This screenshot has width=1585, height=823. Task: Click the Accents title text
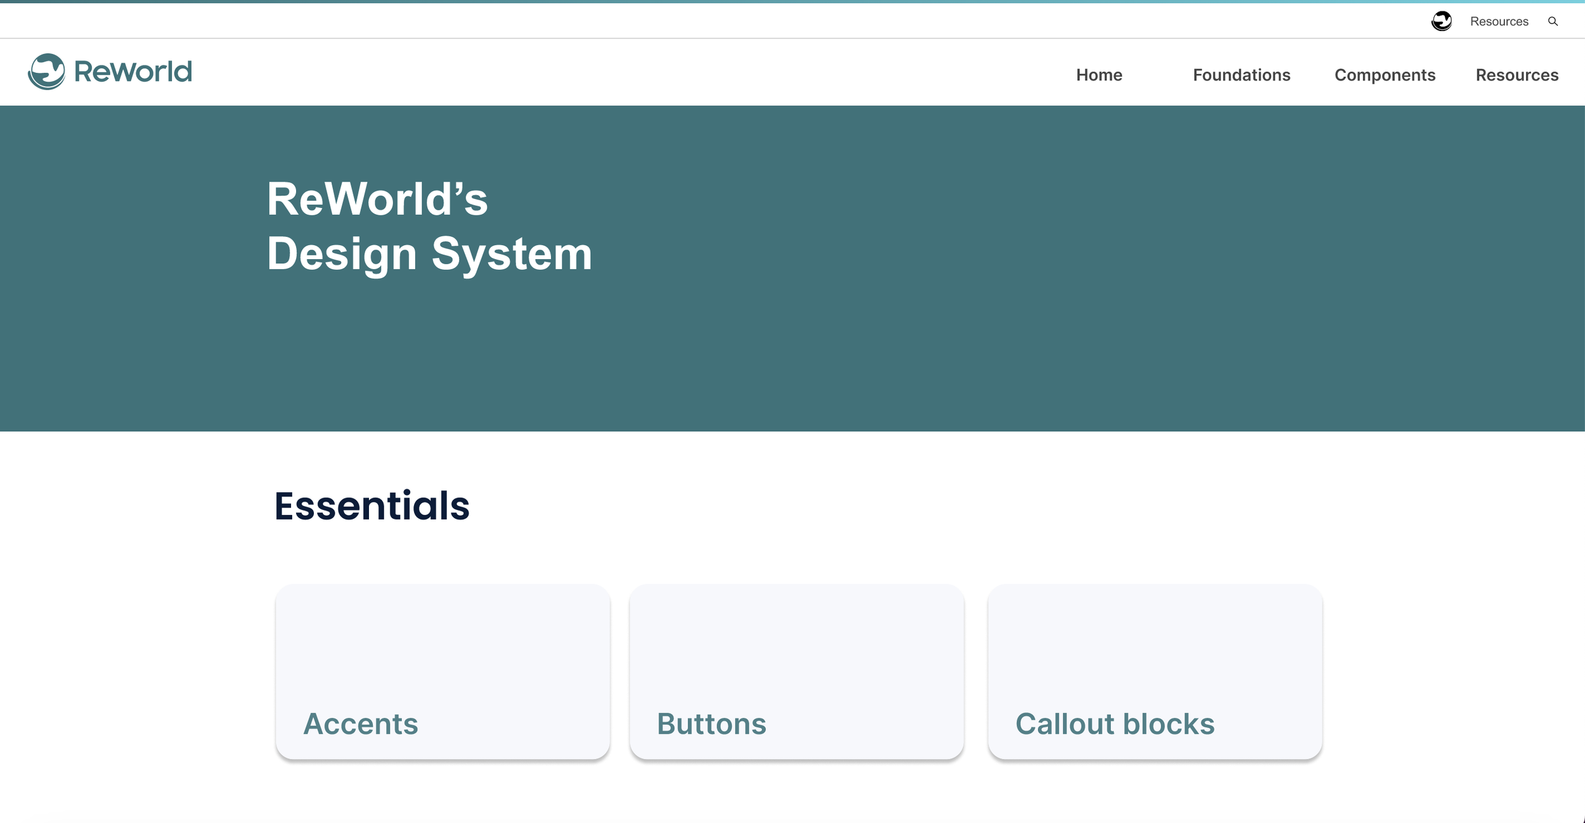pyautogui.click(x=360, y=724)
